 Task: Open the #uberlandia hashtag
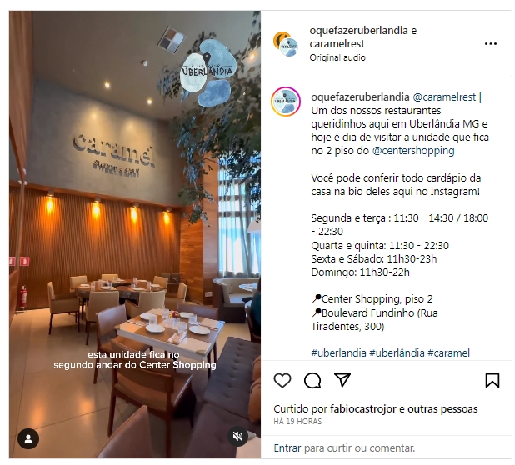[x=338, y=353]
